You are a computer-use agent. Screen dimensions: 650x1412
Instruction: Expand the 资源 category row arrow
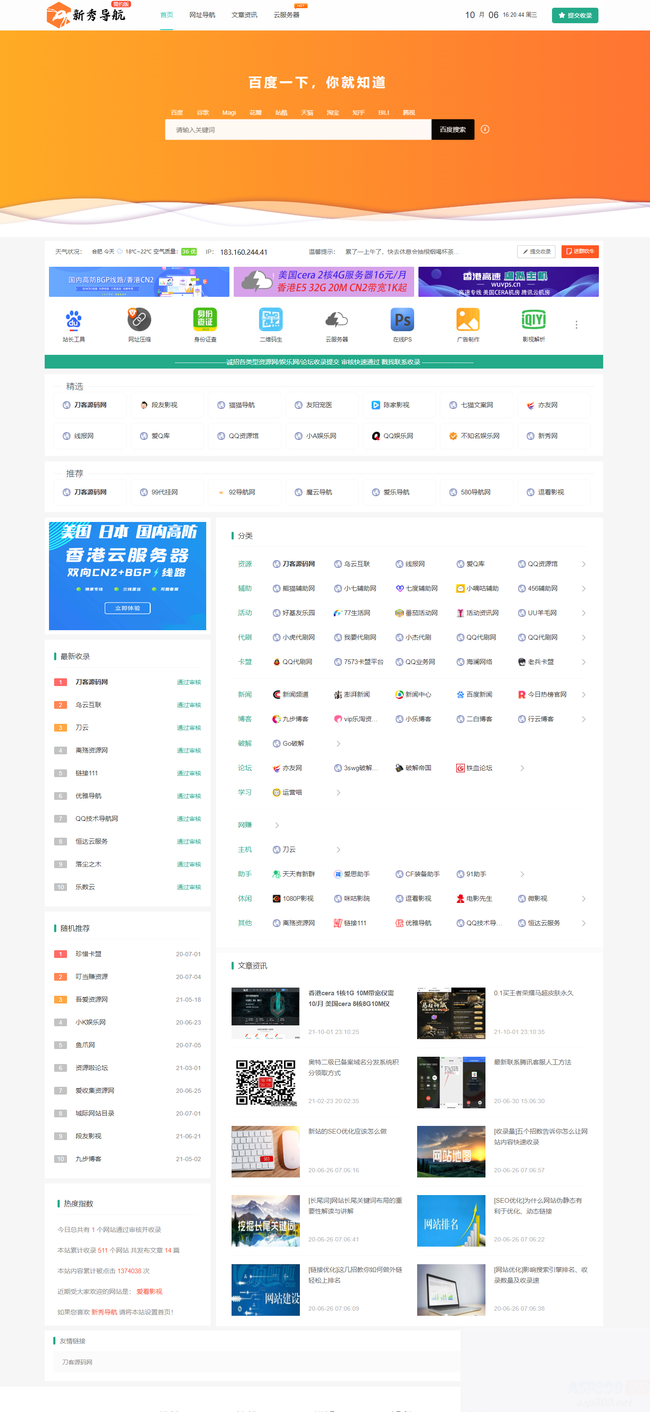(x=583, y=564)
